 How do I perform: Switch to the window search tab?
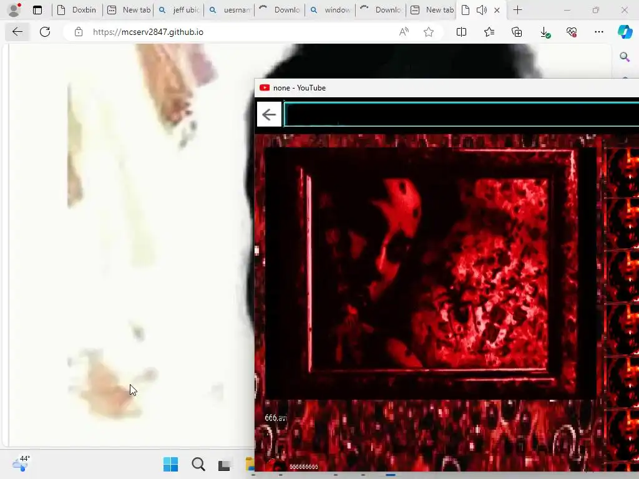331,10
